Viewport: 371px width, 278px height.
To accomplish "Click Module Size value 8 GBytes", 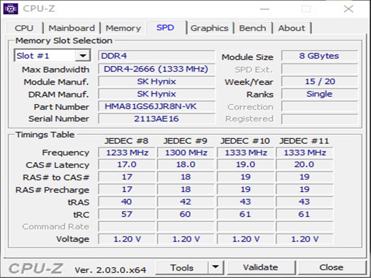I will coord(319,56).
